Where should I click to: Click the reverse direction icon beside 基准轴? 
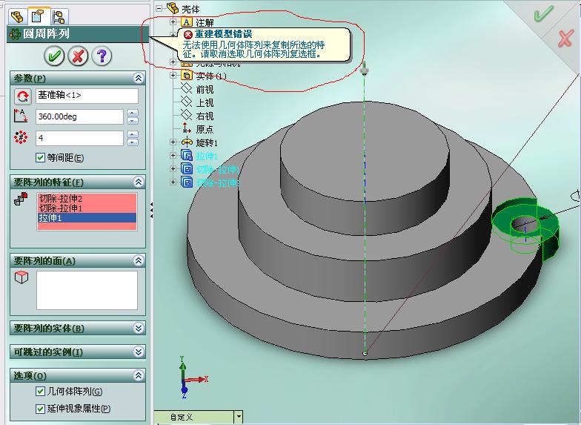tap(22, 96)
